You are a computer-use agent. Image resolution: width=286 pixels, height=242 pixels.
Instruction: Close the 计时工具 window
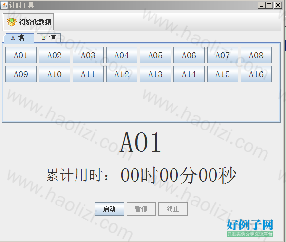point(278,5)
